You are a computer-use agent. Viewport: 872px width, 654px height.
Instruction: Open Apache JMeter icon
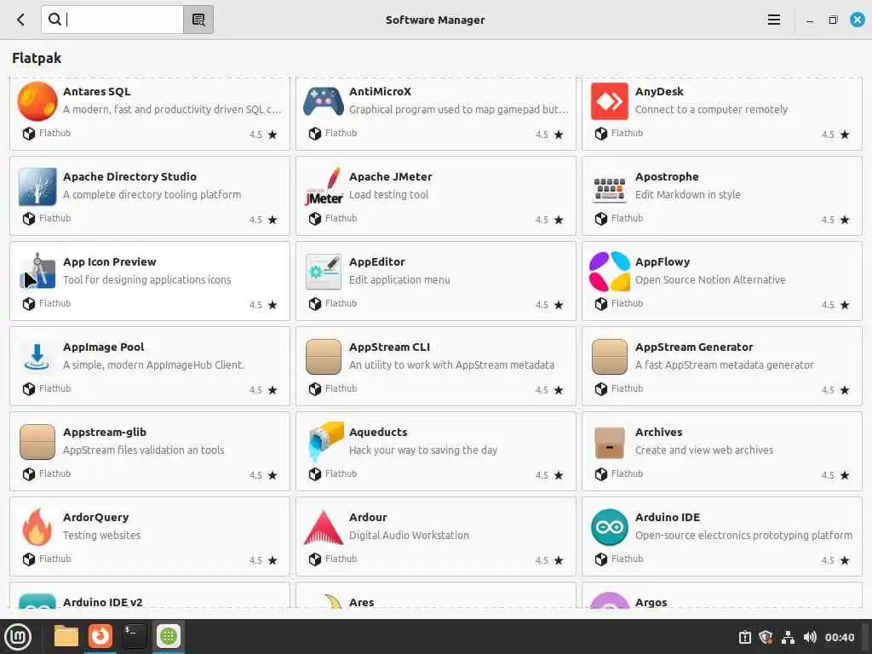pyautogui.click(x=323, y=186)
